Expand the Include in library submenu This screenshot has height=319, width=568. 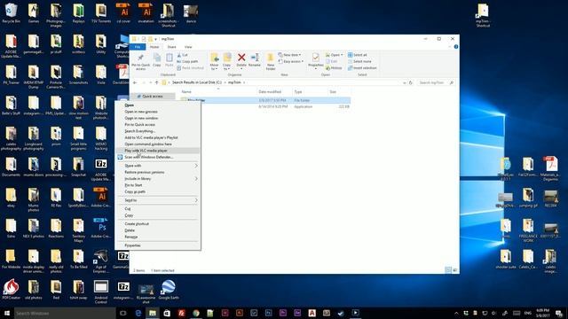point(158,179)
